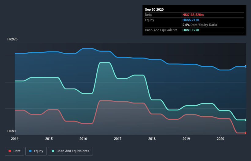Select the 2018 x-axis label
Viewport: 251px width, 161px height.
click(152, 139)
